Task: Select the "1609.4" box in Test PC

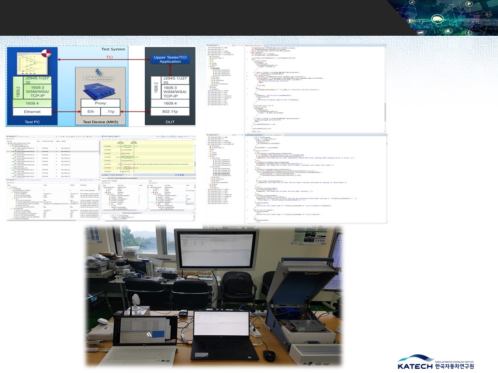Action: coord(32,104)
